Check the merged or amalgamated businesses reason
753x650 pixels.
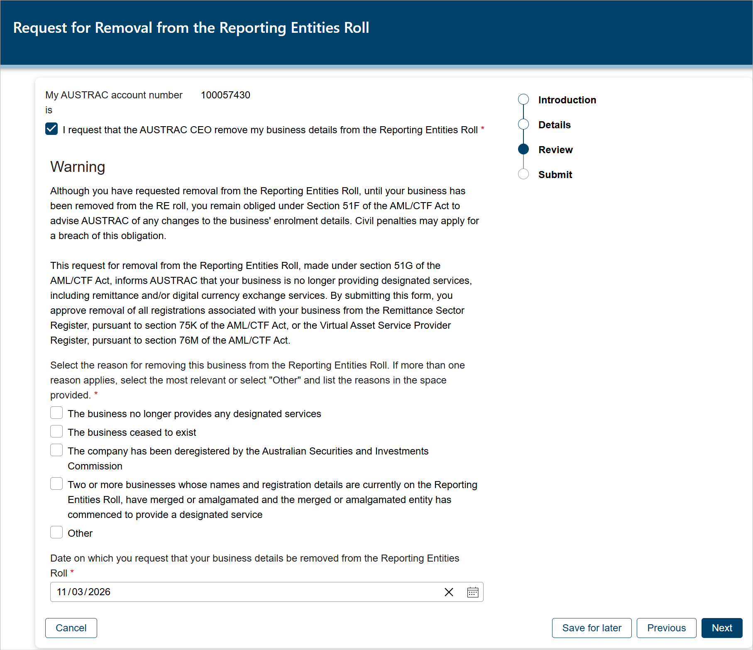click(56, 484)
